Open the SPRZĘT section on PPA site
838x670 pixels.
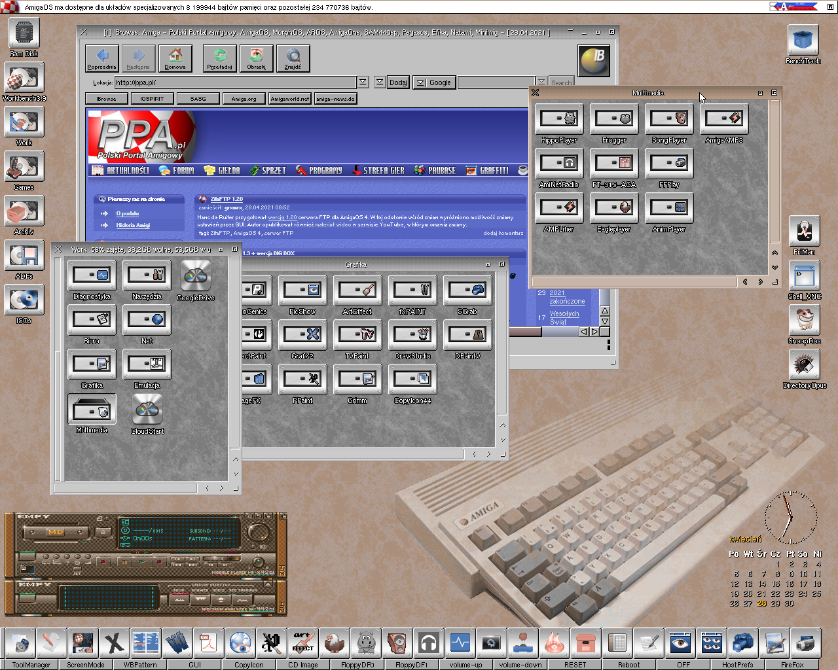pos(268,170)
